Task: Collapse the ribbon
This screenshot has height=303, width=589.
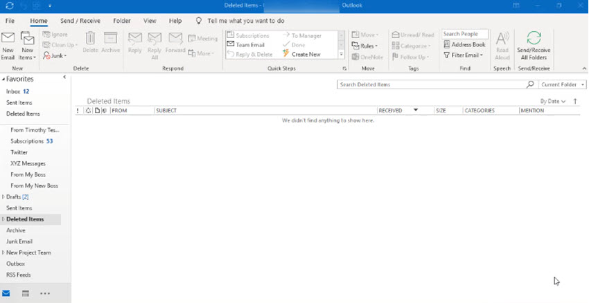Action: pos(584,68)
